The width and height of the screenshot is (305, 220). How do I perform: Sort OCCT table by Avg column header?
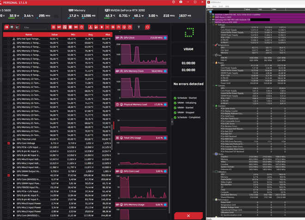click(x=91, y=35)
